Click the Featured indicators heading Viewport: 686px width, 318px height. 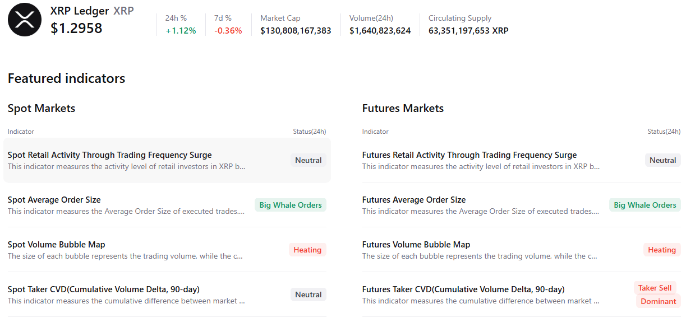[x=66, y=78]
